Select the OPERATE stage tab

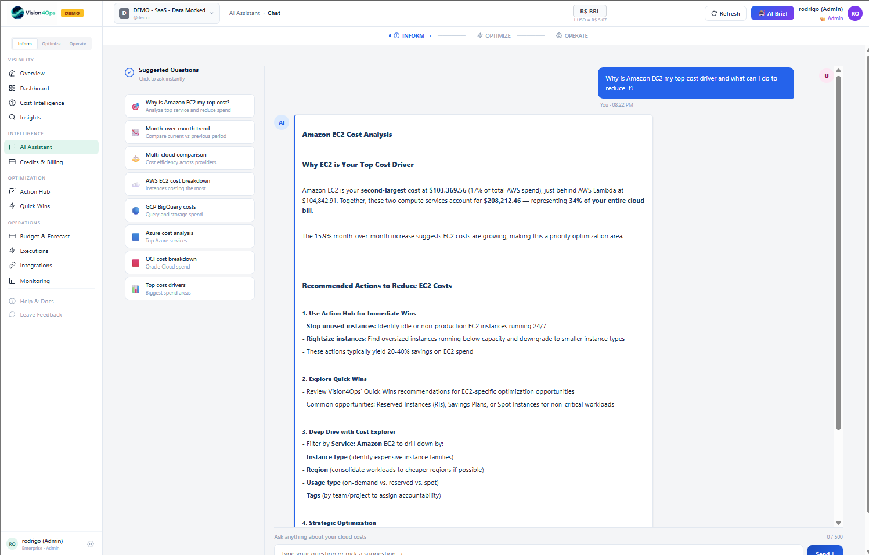click(572, 35)
